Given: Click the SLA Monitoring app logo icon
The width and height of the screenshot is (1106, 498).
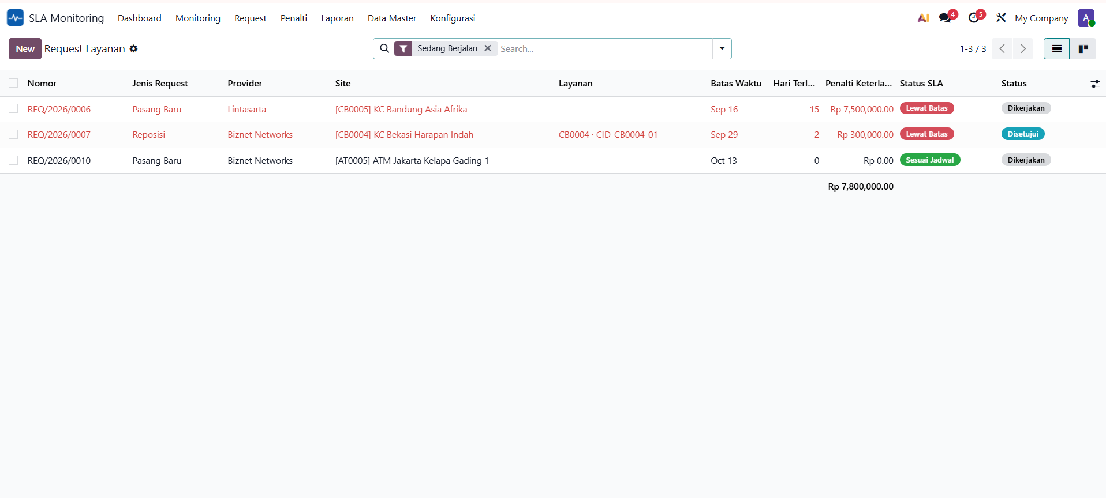Looking at the screenshot, I should [x=15, y=18].
